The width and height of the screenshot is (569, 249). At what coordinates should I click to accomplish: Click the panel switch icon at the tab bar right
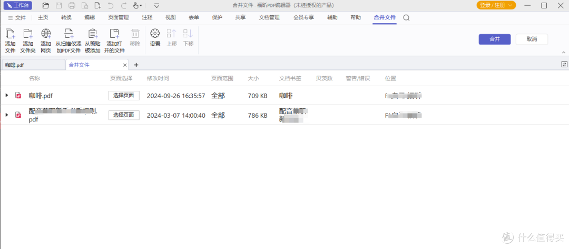(x=564, y=64)
